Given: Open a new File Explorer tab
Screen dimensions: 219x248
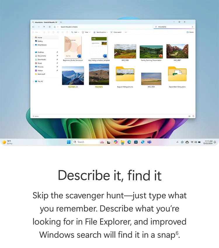Looking at the screenshot, I should pyautogui.click(x=61, y=22).
